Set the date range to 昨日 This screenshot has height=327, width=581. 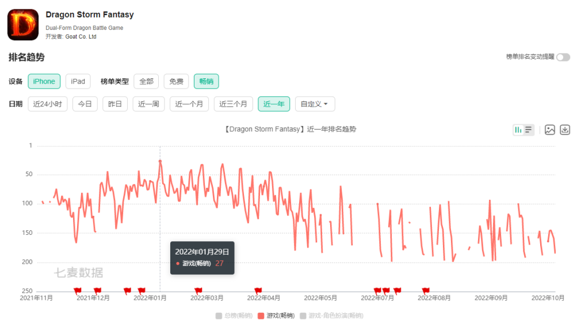point(115,104)
